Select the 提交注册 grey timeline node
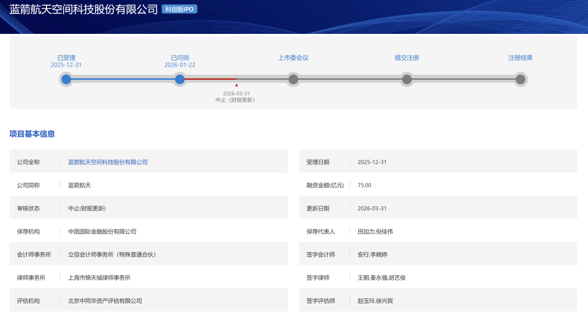Image resolution: width=588 pixels, height=315 pixels. tap(407, 79)
